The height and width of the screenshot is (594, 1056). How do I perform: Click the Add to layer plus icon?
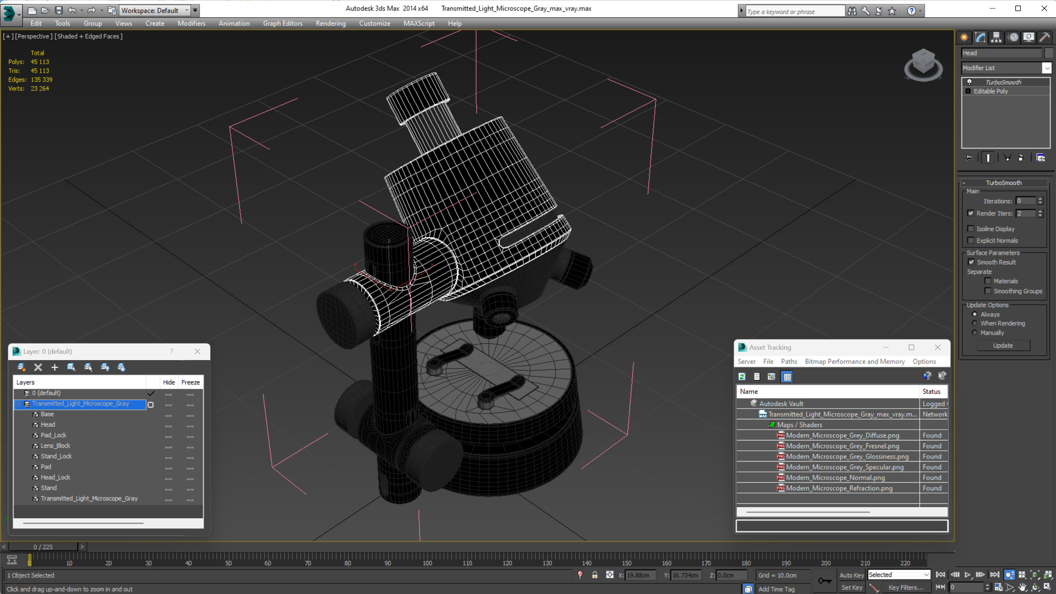54,367
